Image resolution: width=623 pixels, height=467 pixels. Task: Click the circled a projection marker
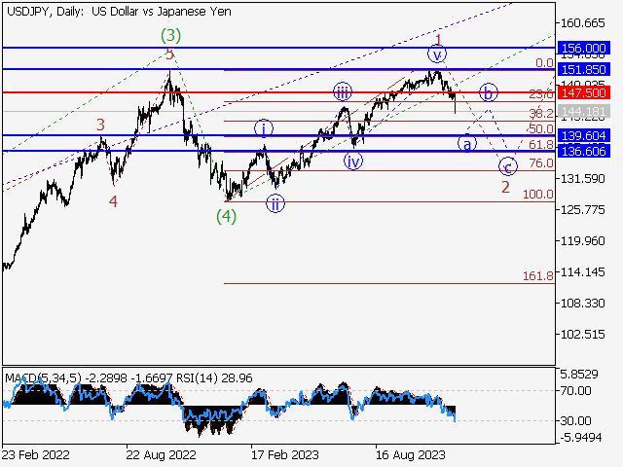[x=467, y=144]
